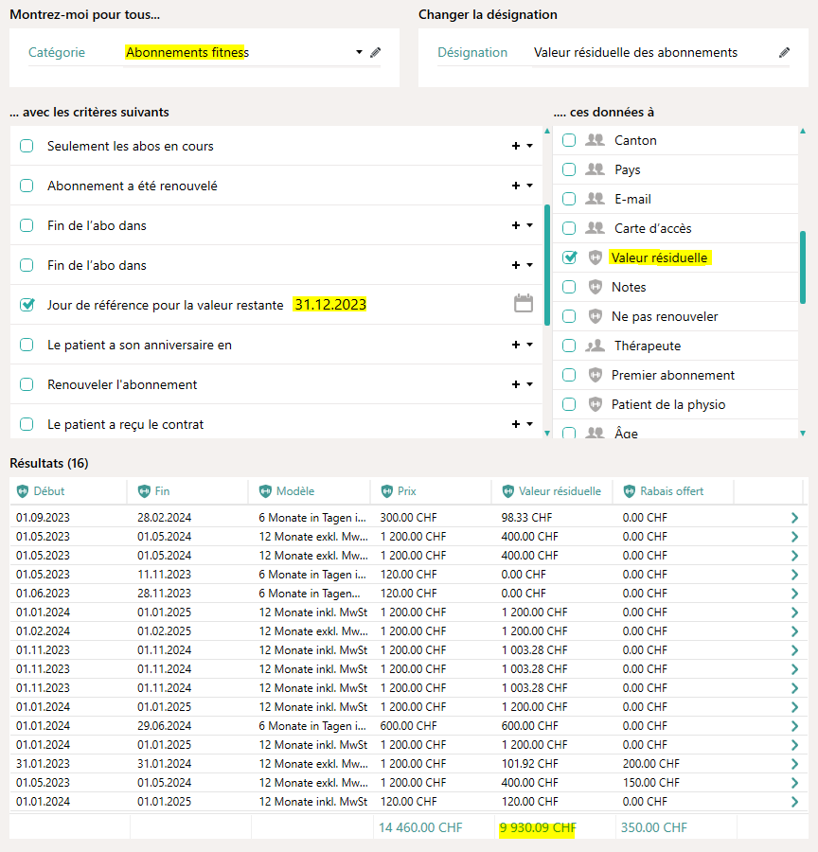Click the pencil icon next to Catégorie
818x852 pixels.
point(376,53)
